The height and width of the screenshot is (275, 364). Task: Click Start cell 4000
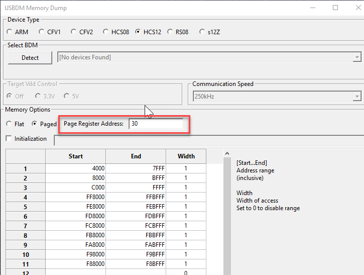[x=76, y=168]
